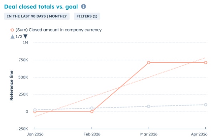Go to the next legend page arrow
This screenshot has height=139, width=216.
(25, 36)
